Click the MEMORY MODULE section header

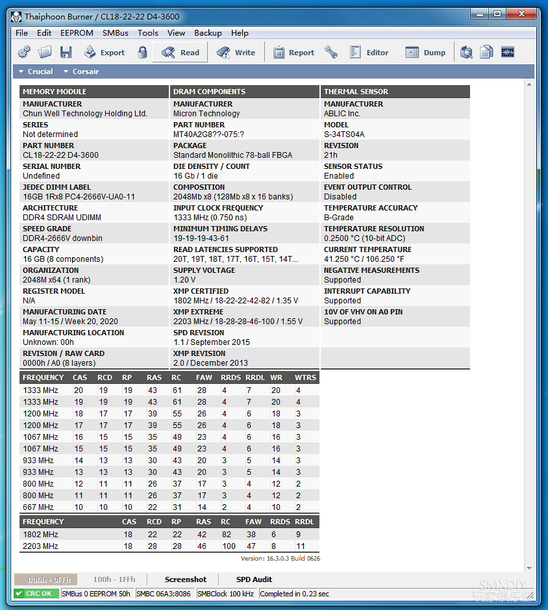(94, 92)
